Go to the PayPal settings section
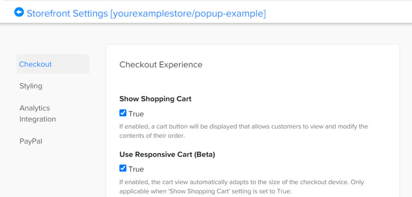The image size is (412, 197). coord(31,141)
